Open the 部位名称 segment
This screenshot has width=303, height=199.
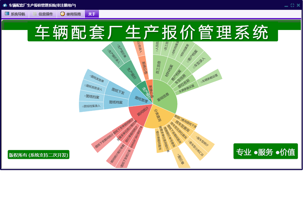click(184, 83)
